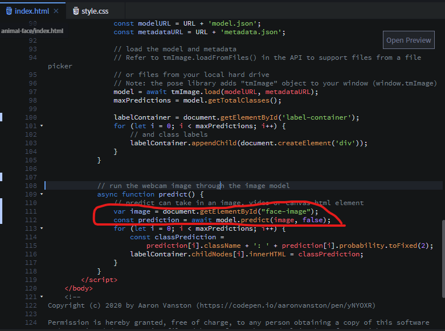Image resolution: width=445 pixels, height=331 pixels.
Task: Switch to the index.html tab
Action: 32,11
